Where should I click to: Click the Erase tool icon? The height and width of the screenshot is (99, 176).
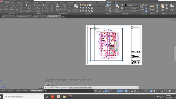tap(53, 5)
